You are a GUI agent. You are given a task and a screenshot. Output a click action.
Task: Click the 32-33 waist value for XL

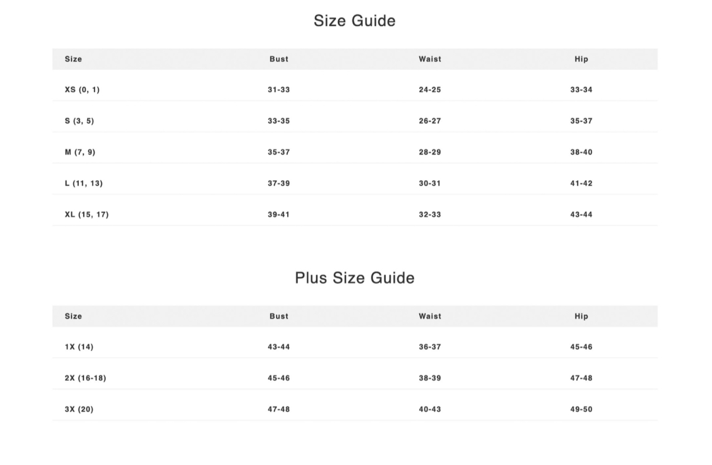(x=430, y=215)
